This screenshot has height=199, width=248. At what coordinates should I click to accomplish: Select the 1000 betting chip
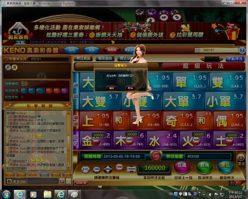pos(96,169)
